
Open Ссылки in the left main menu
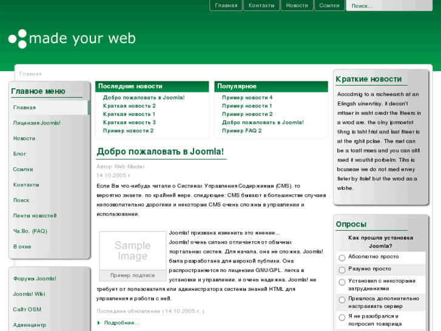click(23, 169)
